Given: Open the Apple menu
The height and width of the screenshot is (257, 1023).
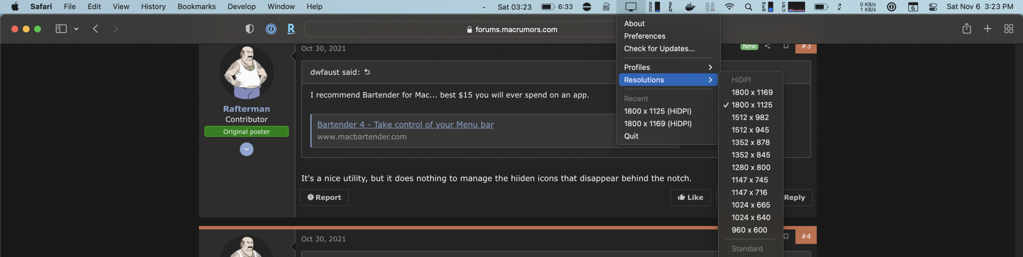Looking at the screenshot, I should (x=15, y=7).
